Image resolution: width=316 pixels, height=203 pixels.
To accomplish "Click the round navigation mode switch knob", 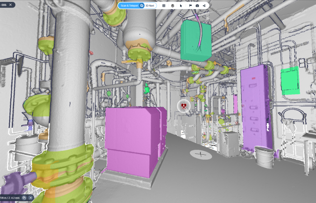I will pyautogui.click(x=142, y=5).
